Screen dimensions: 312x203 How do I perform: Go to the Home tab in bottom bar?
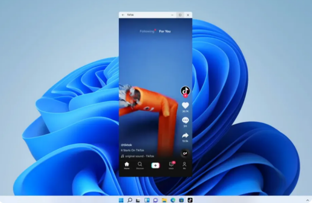click(127, 165)
